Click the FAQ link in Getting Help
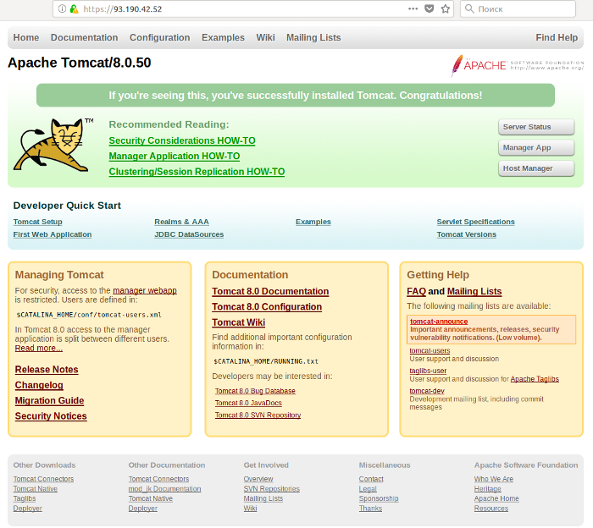Screen dimensions: 593x528 pos(416,291)
